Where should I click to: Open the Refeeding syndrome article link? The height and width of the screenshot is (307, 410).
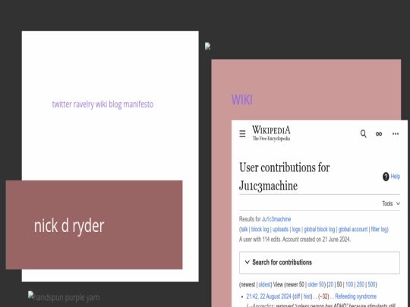click(x=355, y=296)
